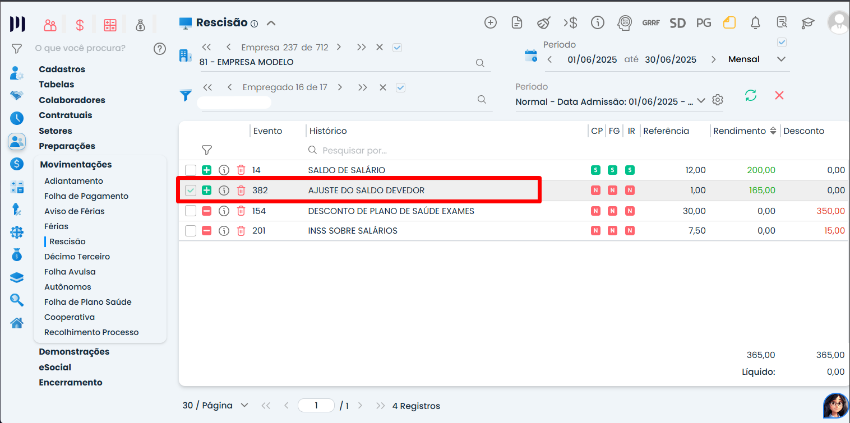Open the assistant avatar chat icon
The height and width of the screenshot is (423, 850).
835,406
